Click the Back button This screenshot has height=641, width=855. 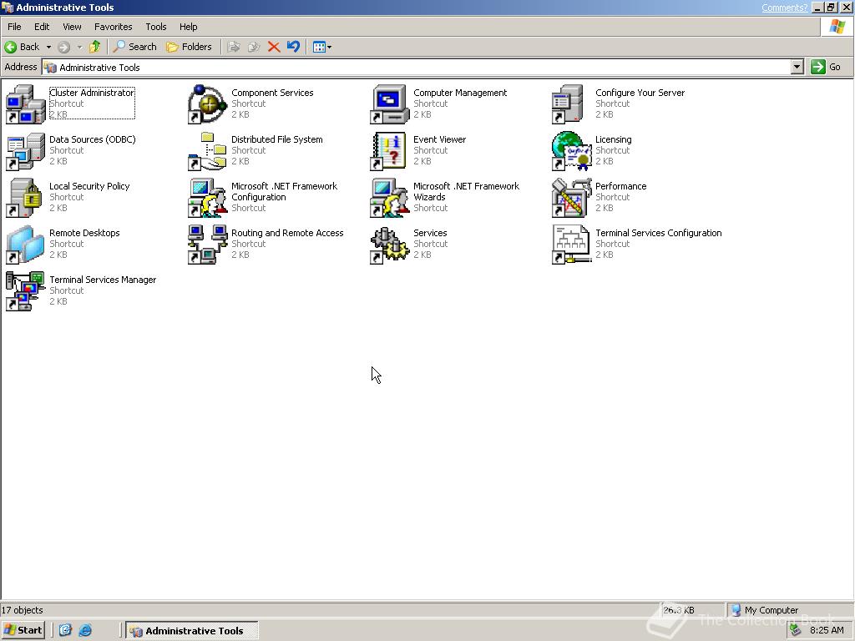pos(23,47)
